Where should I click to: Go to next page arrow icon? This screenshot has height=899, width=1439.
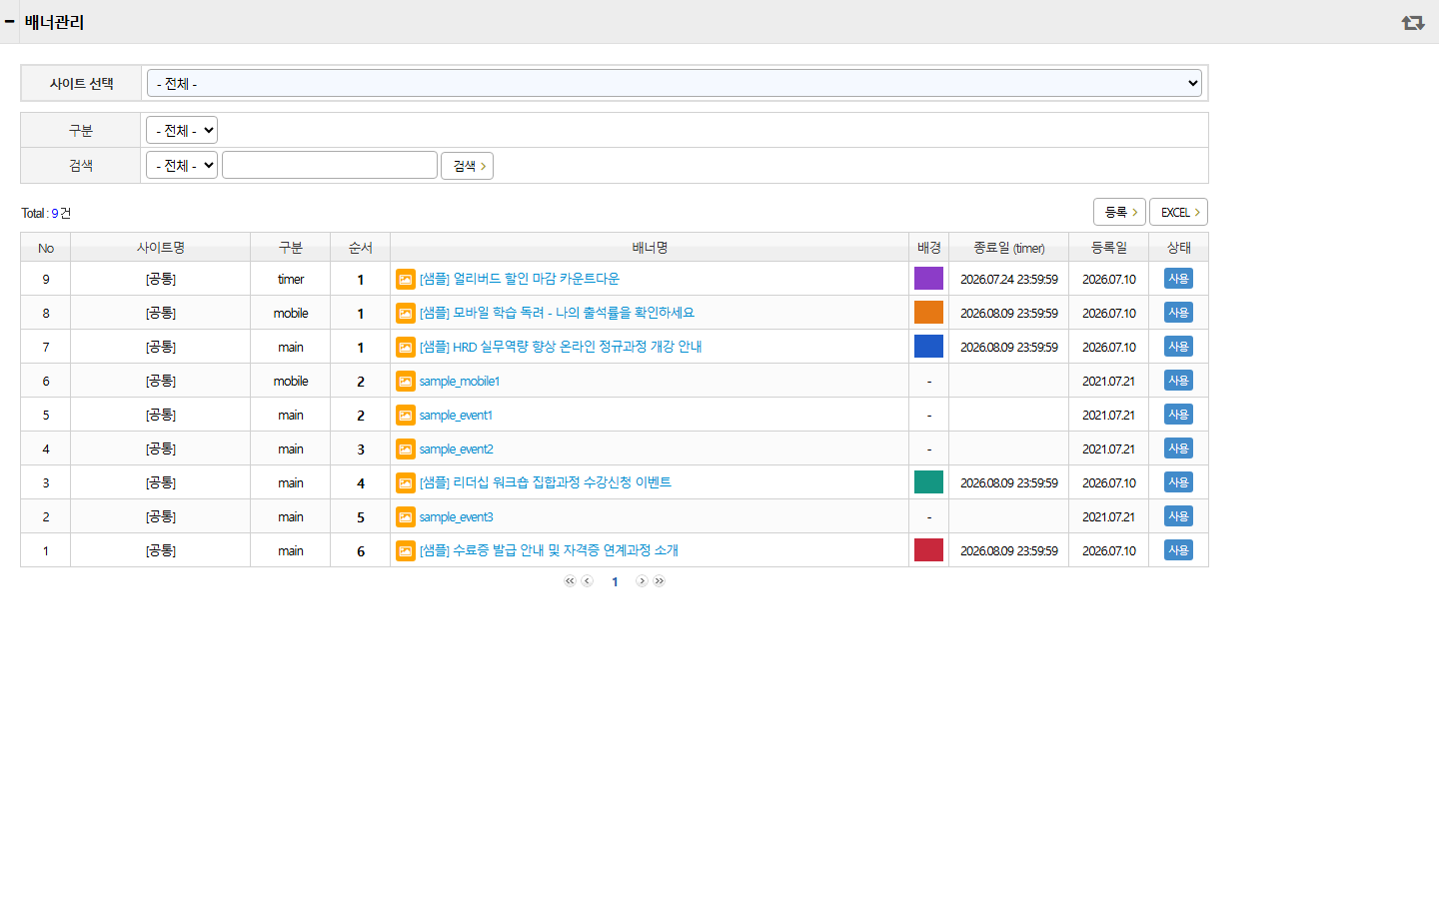(x=642, y=581)
